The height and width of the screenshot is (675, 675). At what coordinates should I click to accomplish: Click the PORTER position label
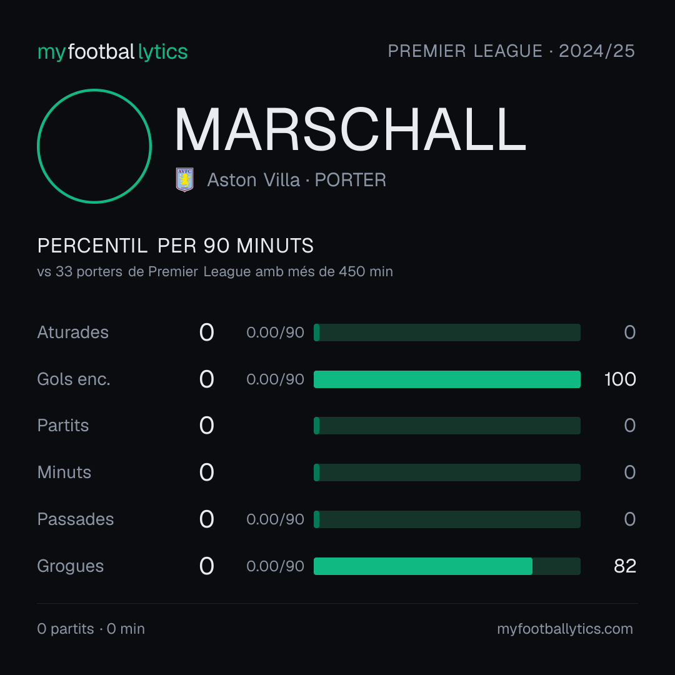click(350, 180)
